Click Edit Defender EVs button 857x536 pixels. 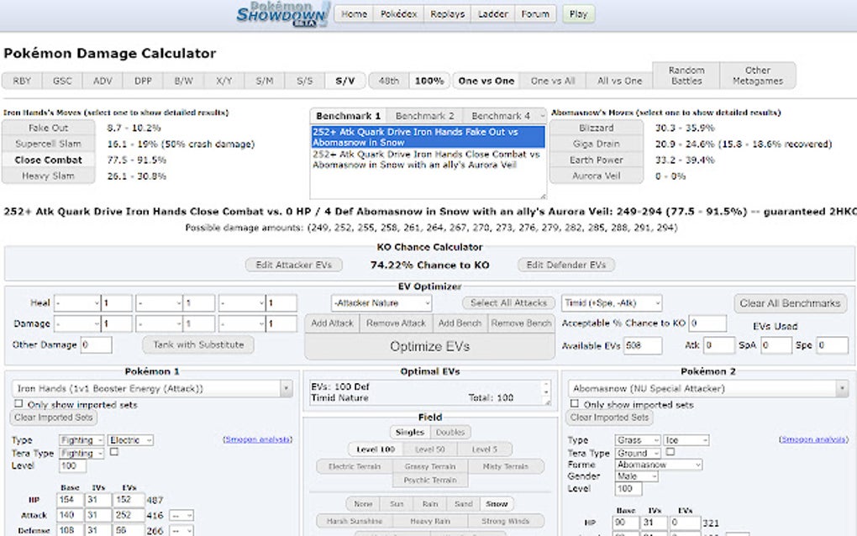click(x=565, y=265)
